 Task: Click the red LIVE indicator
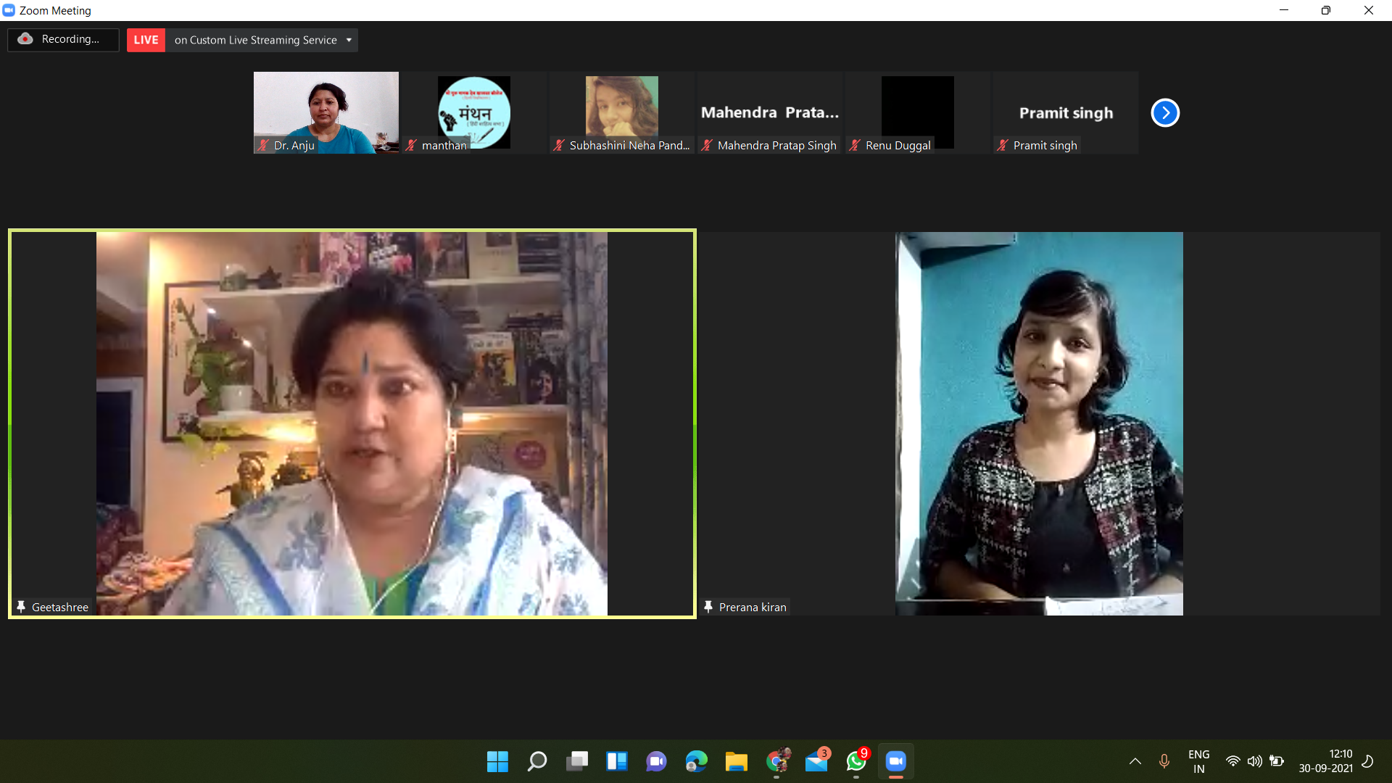pyautogui.click(x=146, y=40)
